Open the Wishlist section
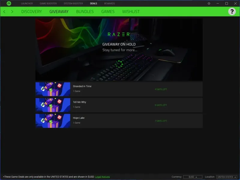This screenshot has width=240, height=180. [131, 12]
